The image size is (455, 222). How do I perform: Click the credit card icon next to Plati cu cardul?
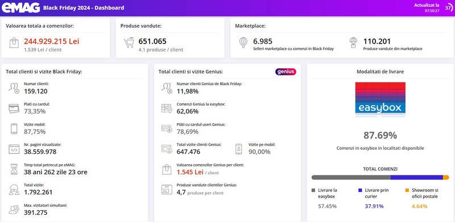click(x=14, y=108)
